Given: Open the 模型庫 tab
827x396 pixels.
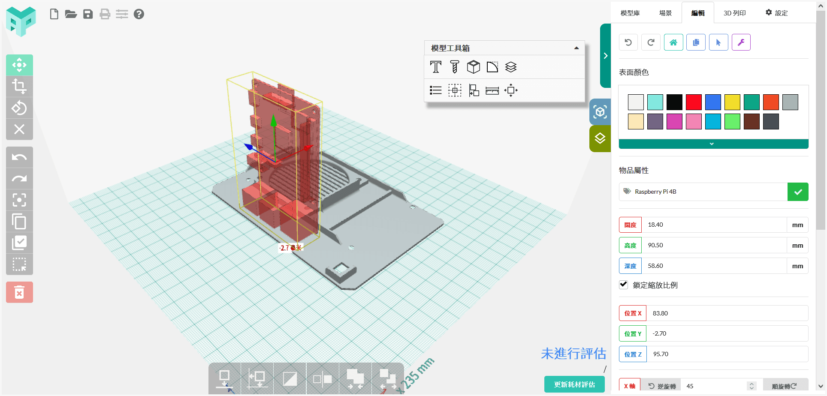Looking at the screenshot, I should pyautogui.click(x=629, y=12).
